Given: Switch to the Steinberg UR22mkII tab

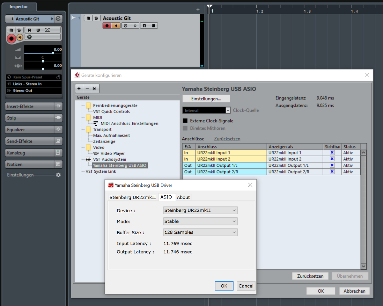Looking at the screenshot, I should 133,197.
